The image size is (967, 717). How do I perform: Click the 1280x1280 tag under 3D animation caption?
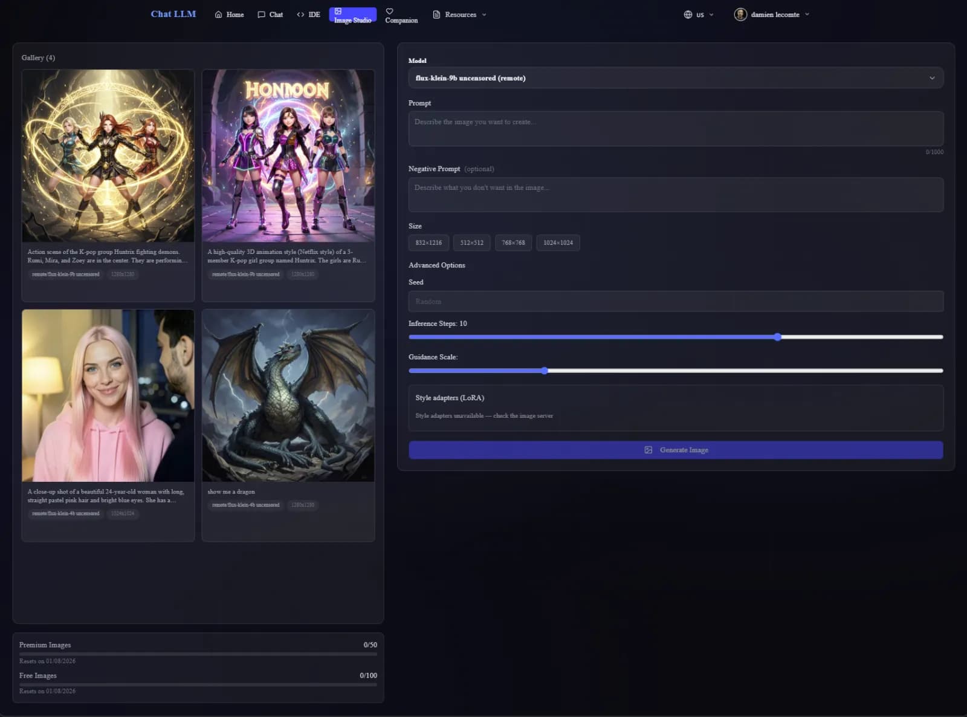tap(303, 274)
